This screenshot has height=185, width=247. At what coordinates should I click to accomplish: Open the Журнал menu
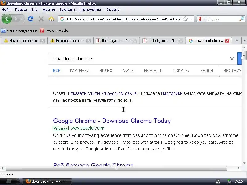(49, 10)
